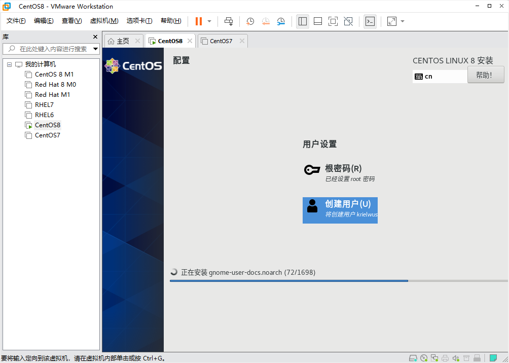Close the 主页 tab
509x363 pixels.
click(x=137, y=41)
